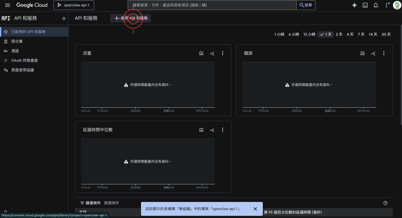Viewport: 402px width, 218px height.
Task: Star API 和服務 as a favorite
Action: [x=64, y=18]
